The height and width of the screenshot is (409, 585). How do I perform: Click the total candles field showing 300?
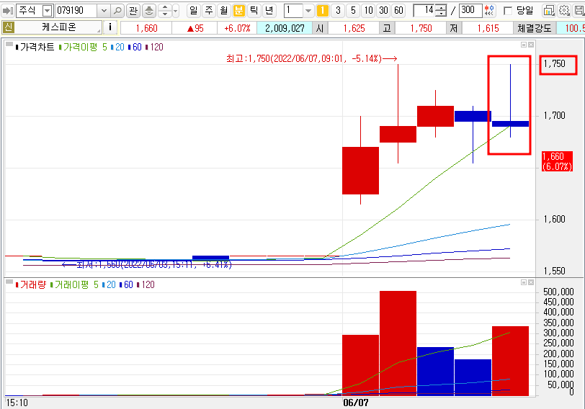pos(470,10)
